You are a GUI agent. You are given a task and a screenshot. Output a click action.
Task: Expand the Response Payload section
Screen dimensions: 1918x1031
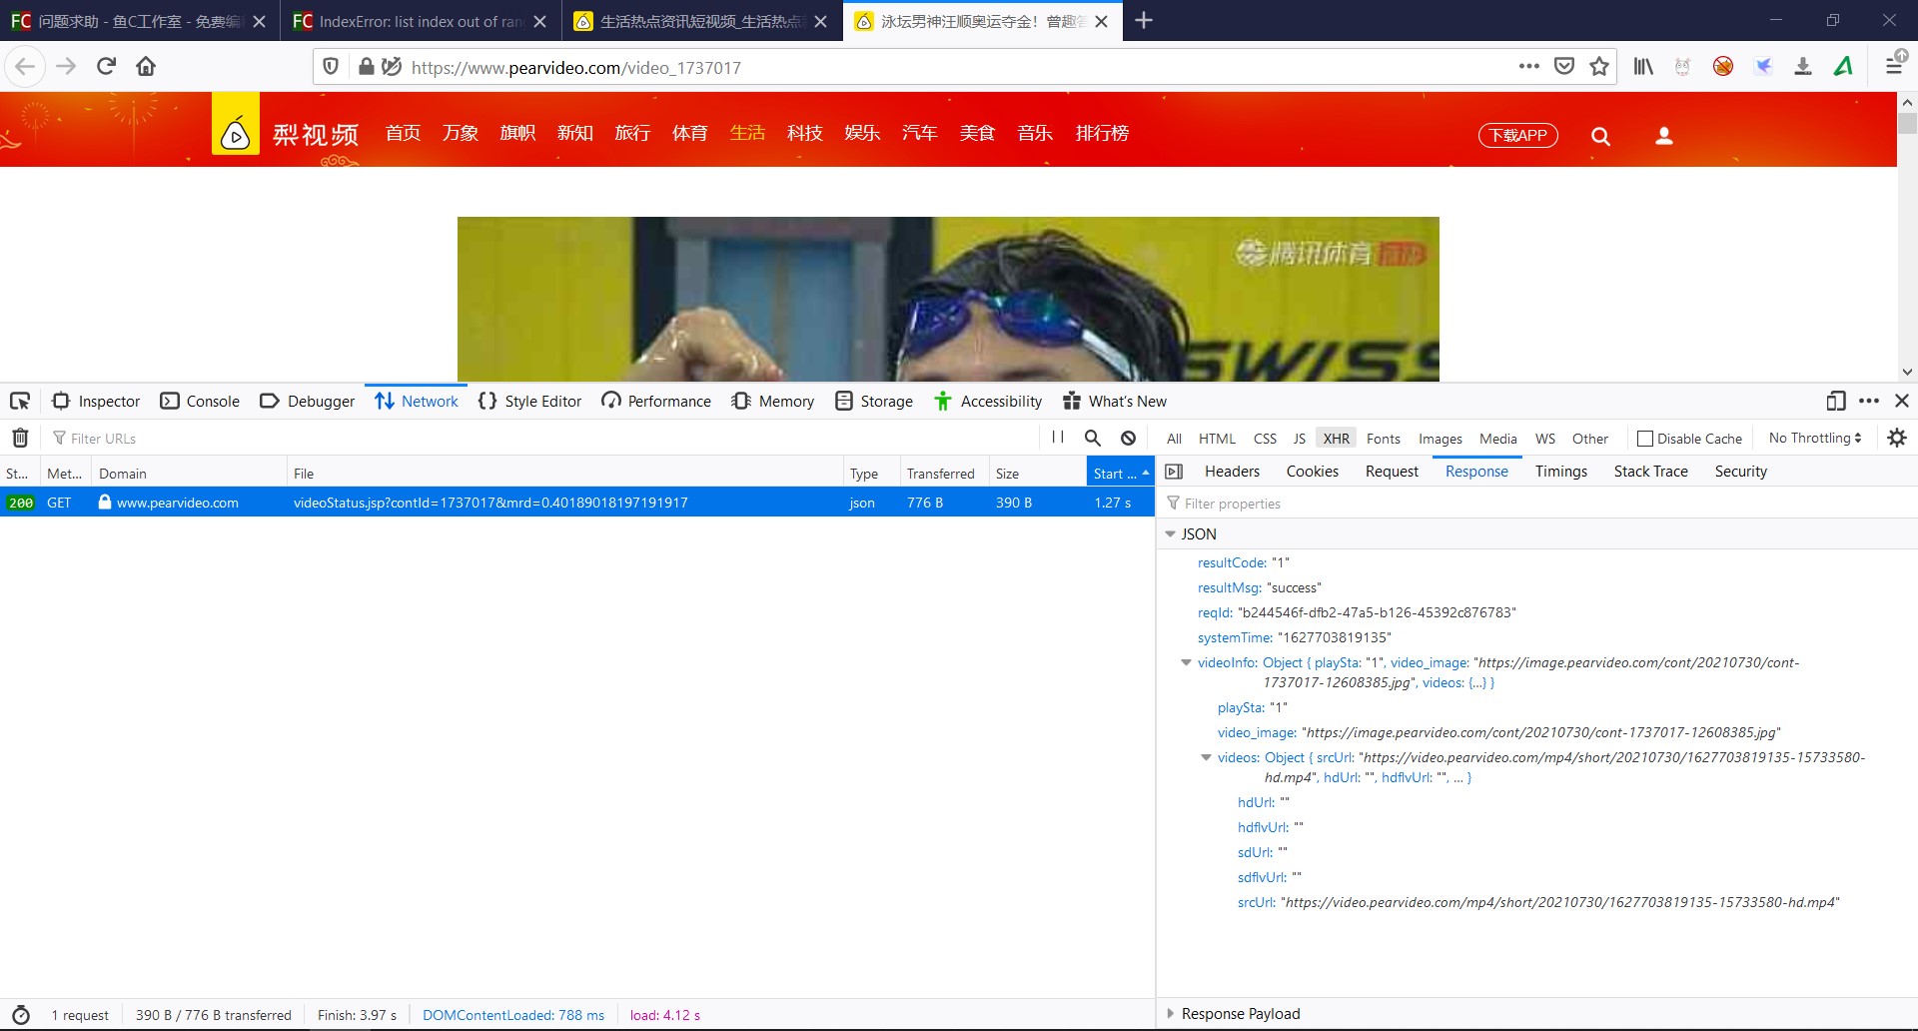[1170, 1014]
